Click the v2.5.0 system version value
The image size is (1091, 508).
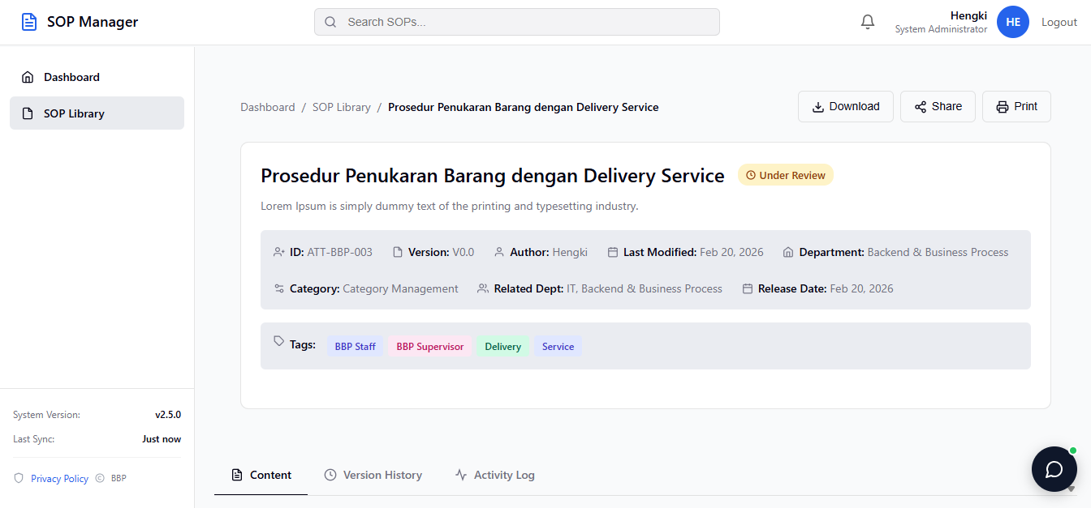pos(168,415)
